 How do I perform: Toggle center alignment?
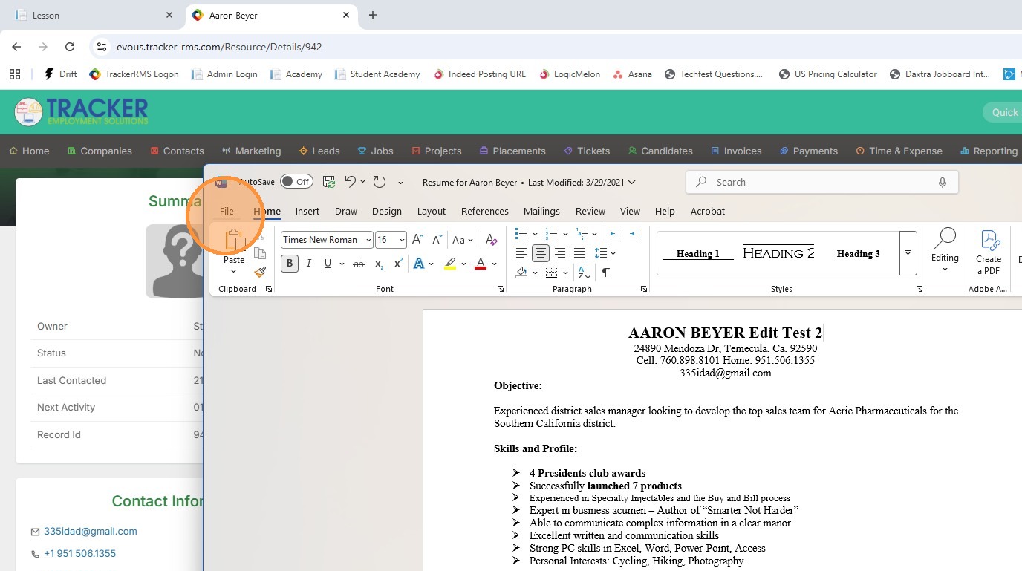pos(541,253)
